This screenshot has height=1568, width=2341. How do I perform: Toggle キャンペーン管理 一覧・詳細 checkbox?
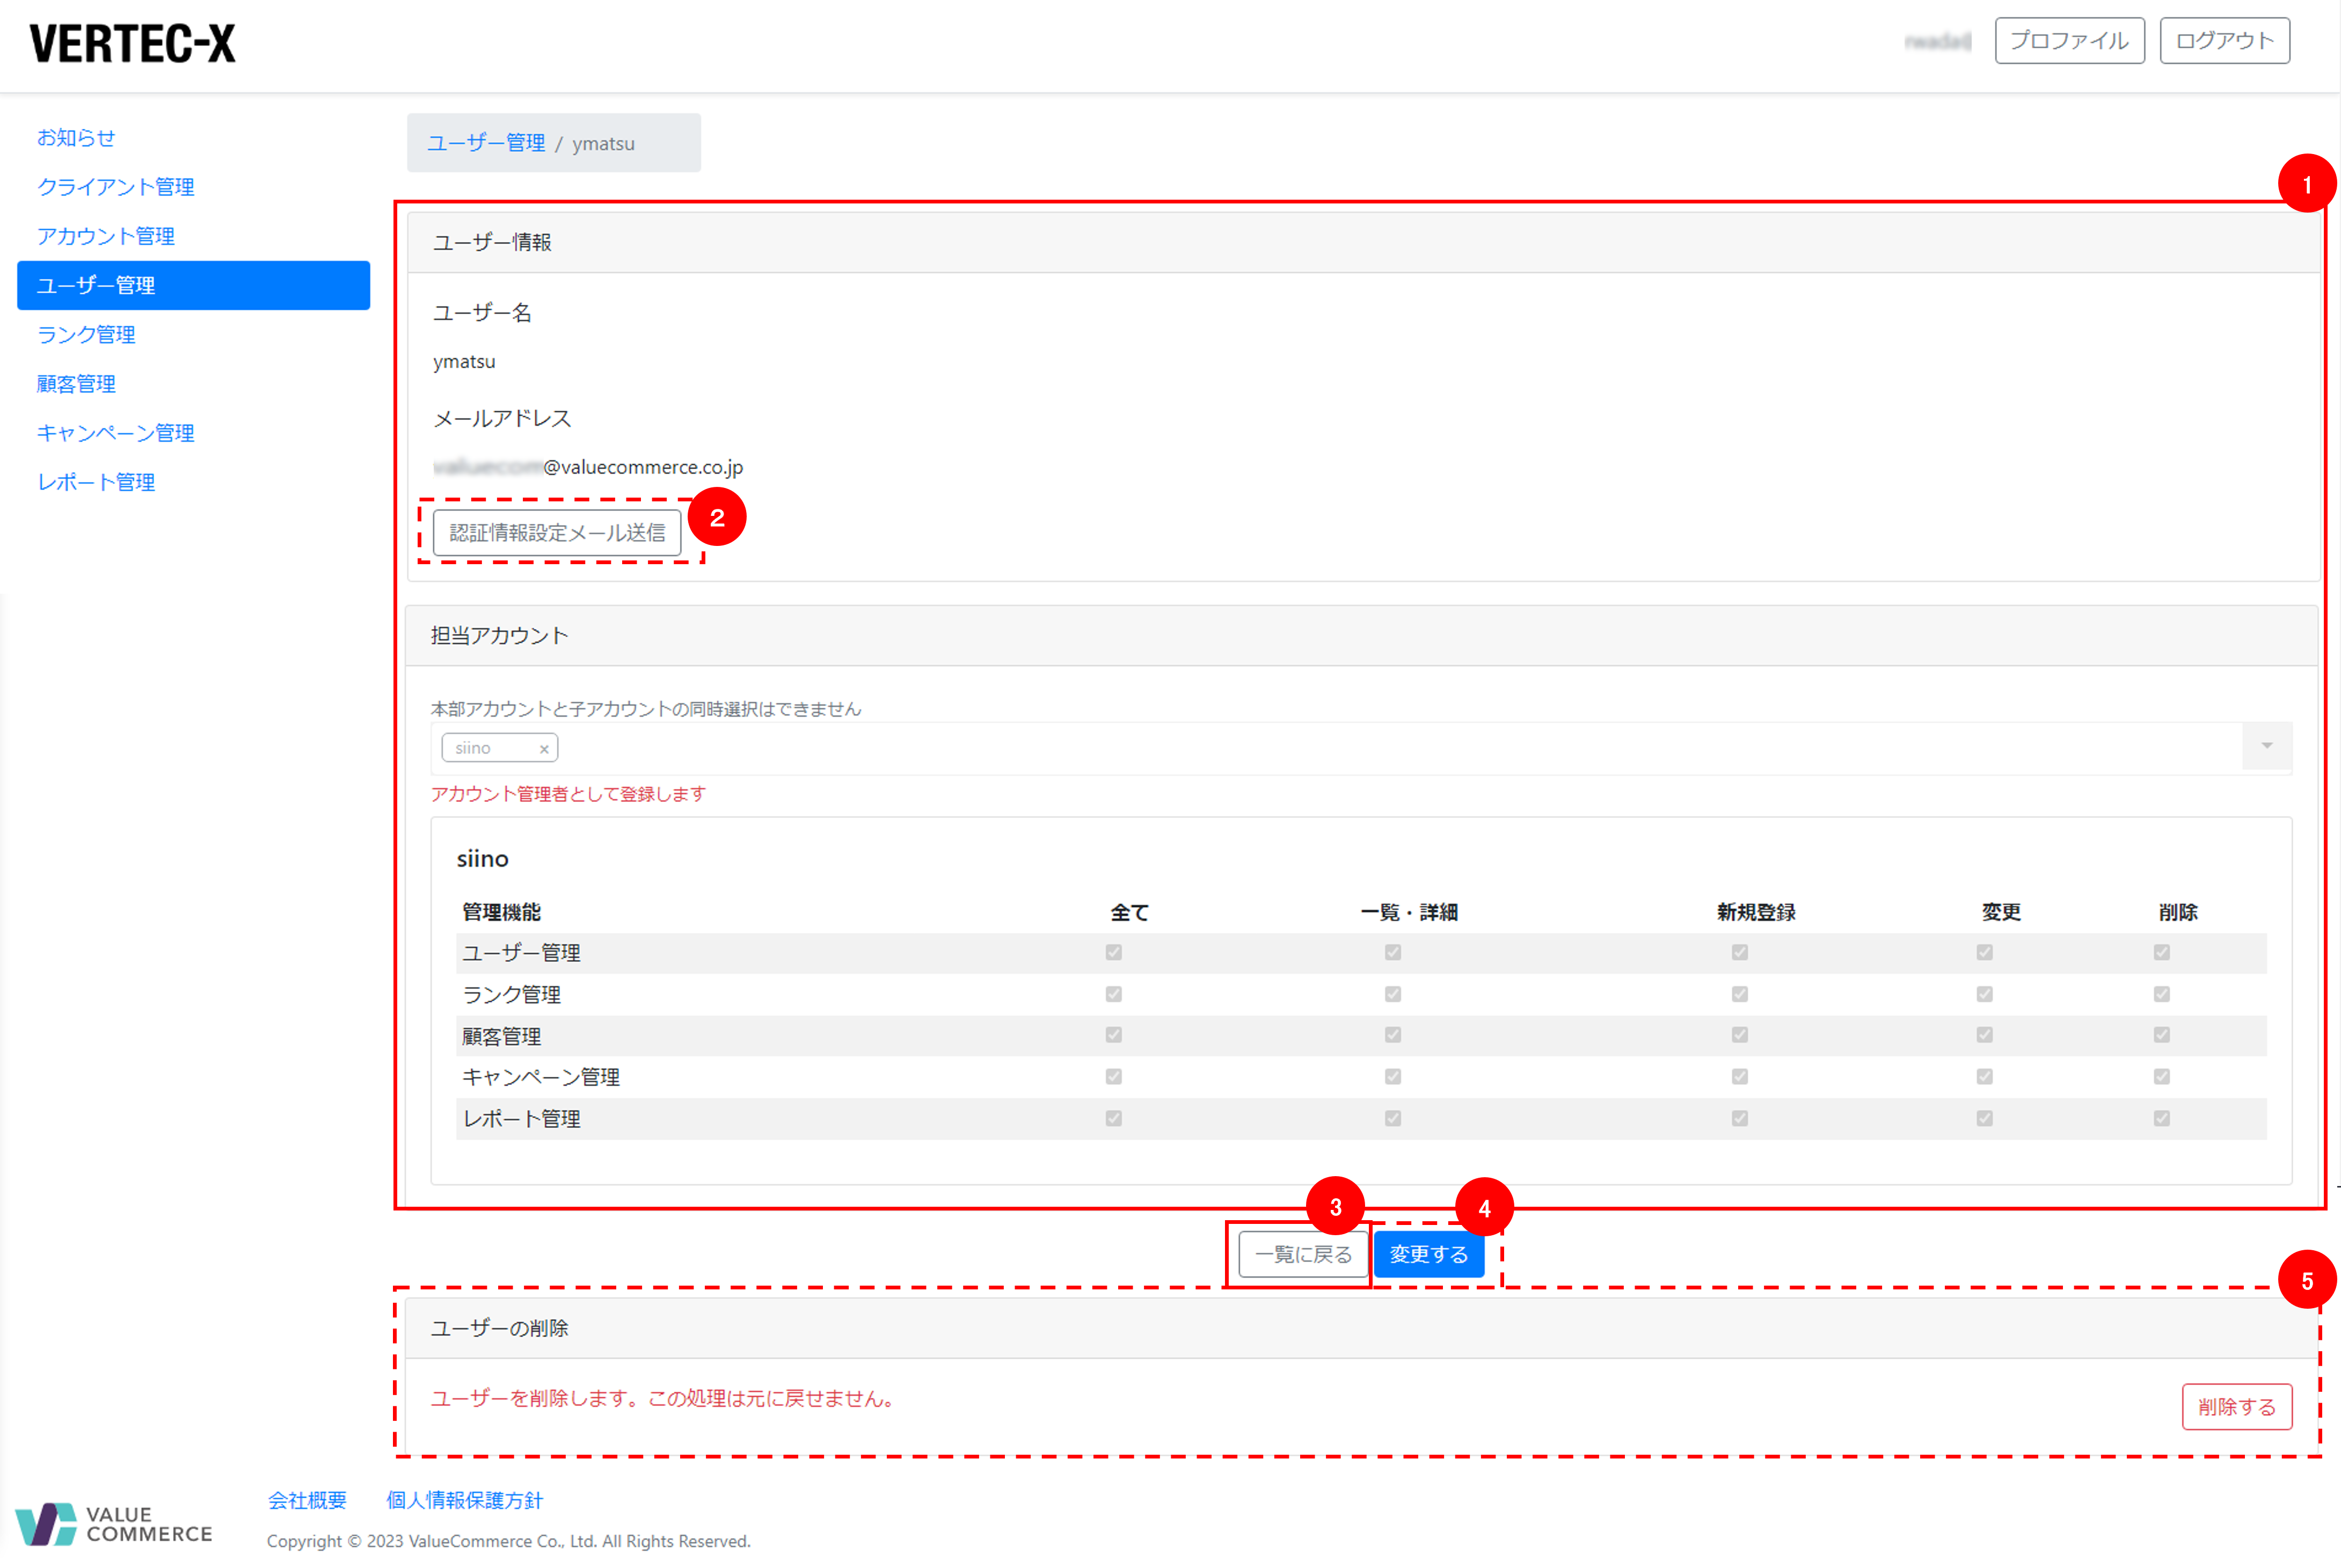pyautogui.click(x=1392, y=1077)
